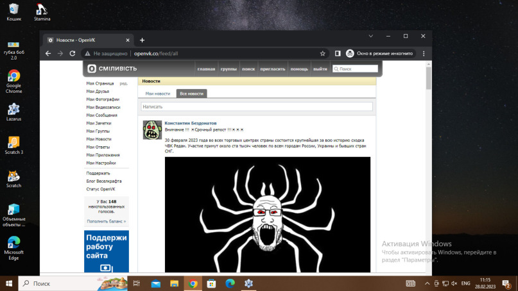Click 'Пополнить баланс' link

pos(107,221)
